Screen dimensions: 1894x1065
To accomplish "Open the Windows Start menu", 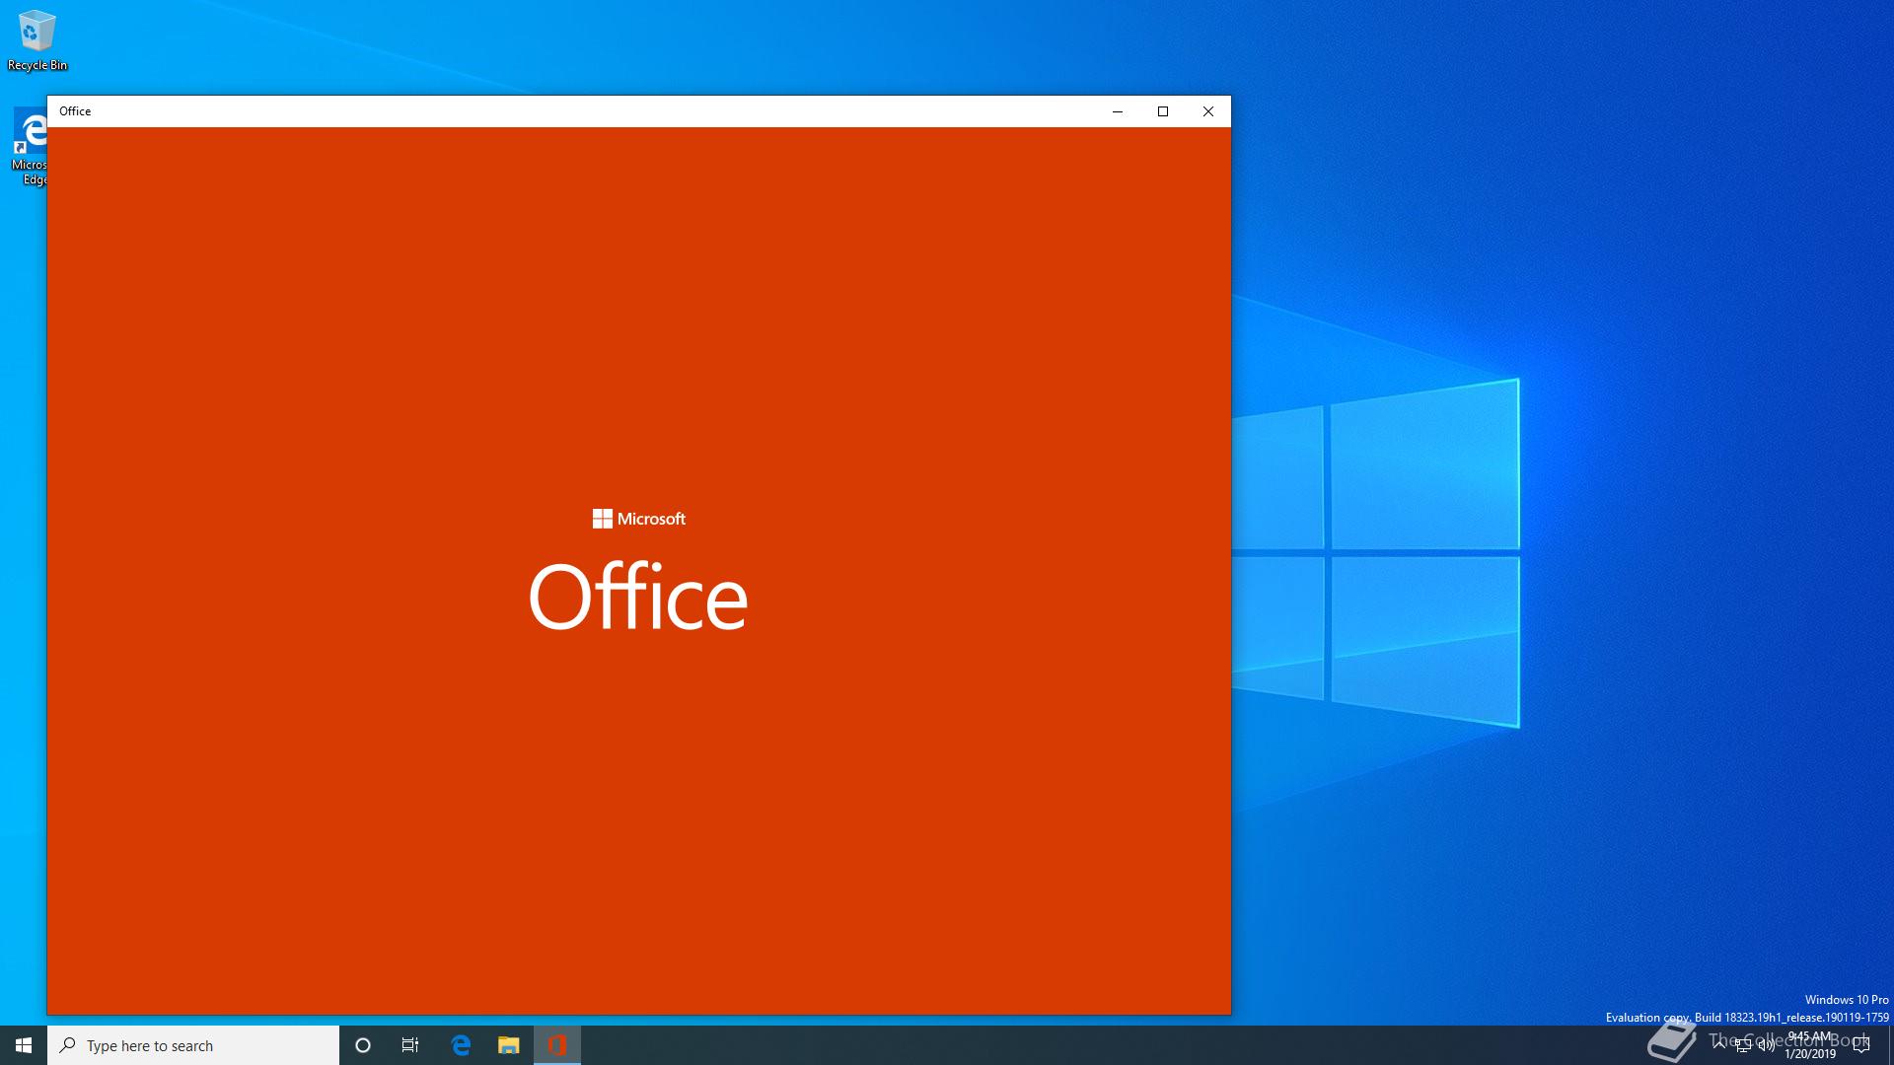I will click(24, 1045).
